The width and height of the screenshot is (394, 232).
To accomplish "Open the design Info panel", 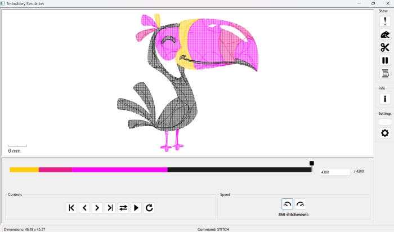I will point(385,99).
